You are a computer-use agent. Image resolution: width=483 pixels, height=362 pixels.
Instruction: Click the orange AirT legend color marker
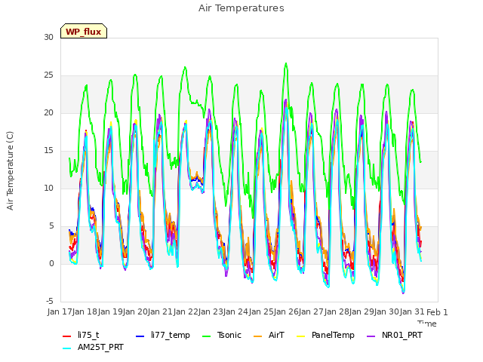(258, 336)
